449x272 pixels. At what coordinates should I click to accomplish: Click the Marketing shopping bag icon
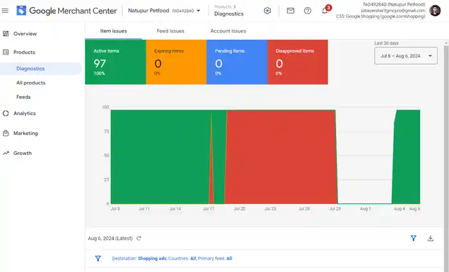tap(6, 133)
